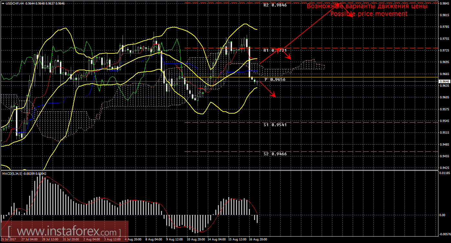Click the Russian red annotation text line
The height and width of the screenshot is (243, 451).
pyautogui.click(x=367, y=6)
